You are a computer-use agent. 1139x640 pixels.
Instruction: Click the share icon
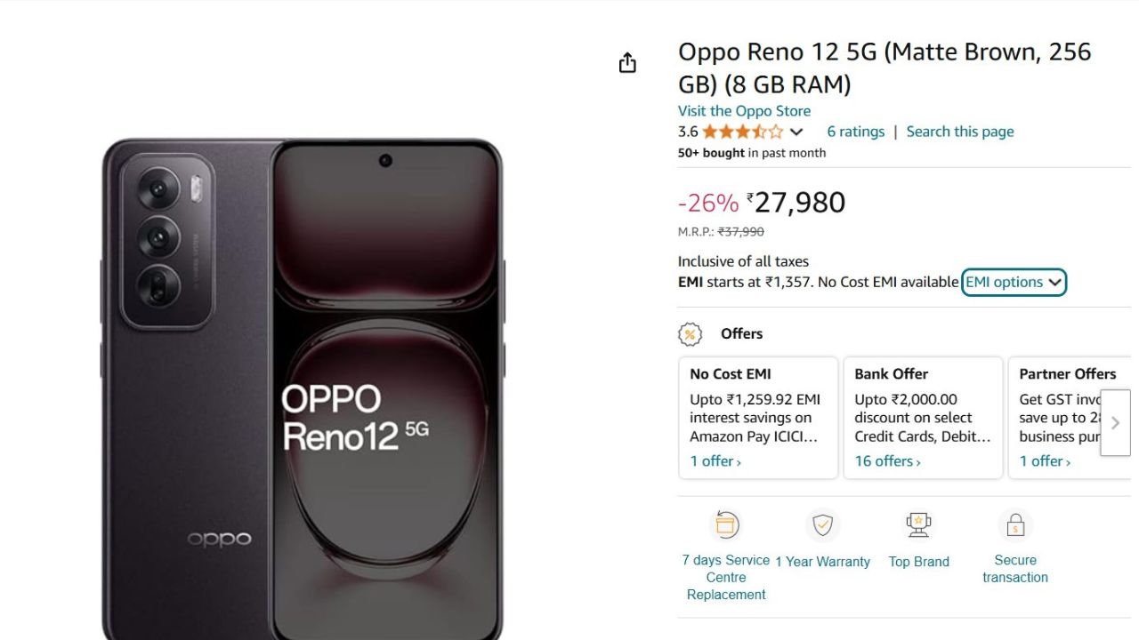point(627,62)
